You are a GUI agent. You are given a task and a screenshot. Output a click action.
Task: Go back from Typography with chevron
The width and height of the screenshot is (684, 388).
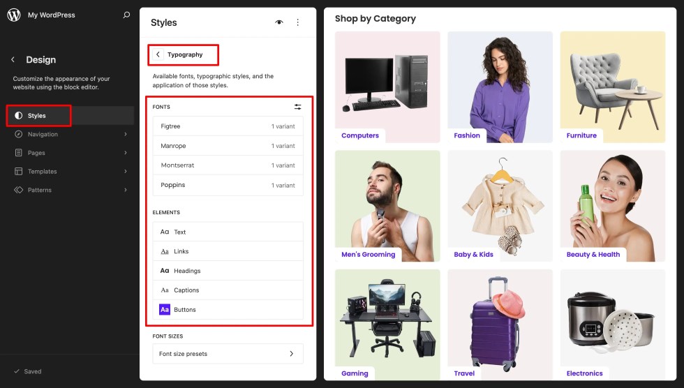pos(158,54)
